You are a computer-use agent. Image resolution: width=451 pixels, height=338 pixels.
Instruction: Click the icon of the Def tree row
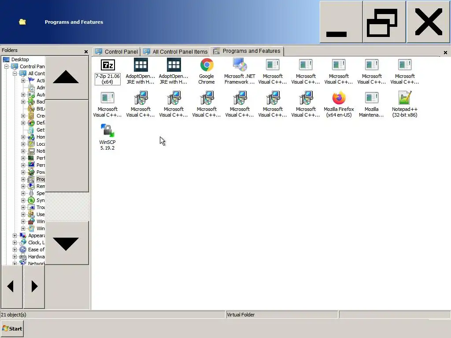[31, 123]
